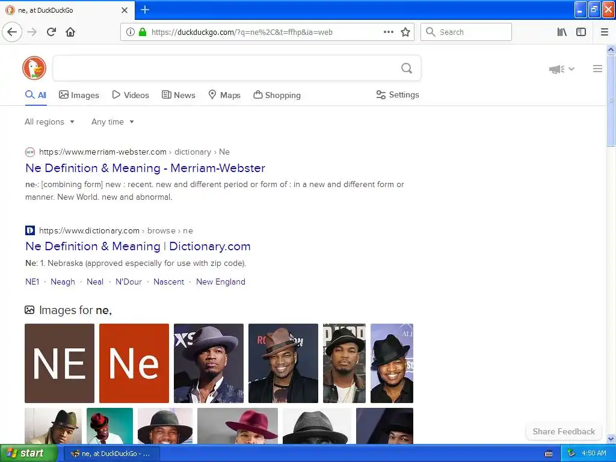Click the Images for ne section icon

tap(29, 310)
